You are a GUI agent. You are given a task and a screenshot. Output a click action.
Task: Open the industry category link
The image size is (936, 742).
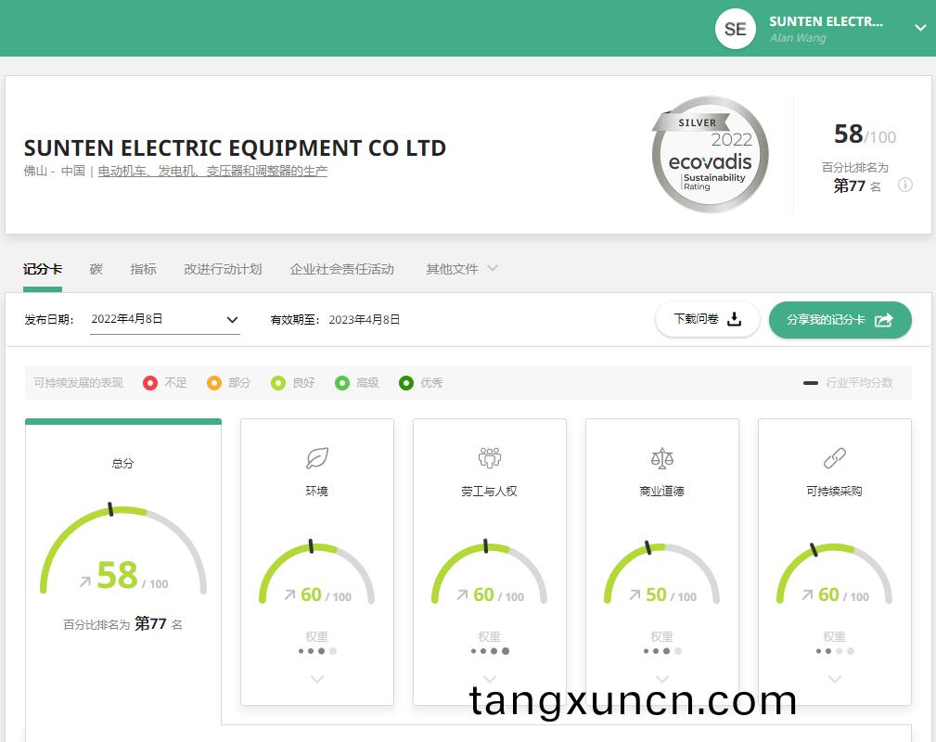(x=212, y=172)
